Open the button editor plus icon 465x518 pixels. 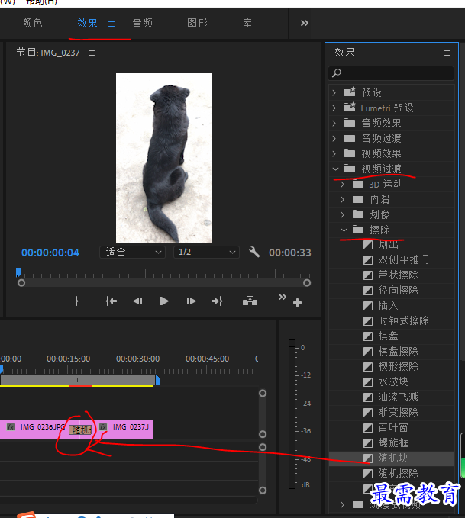(x=297, y=302)
